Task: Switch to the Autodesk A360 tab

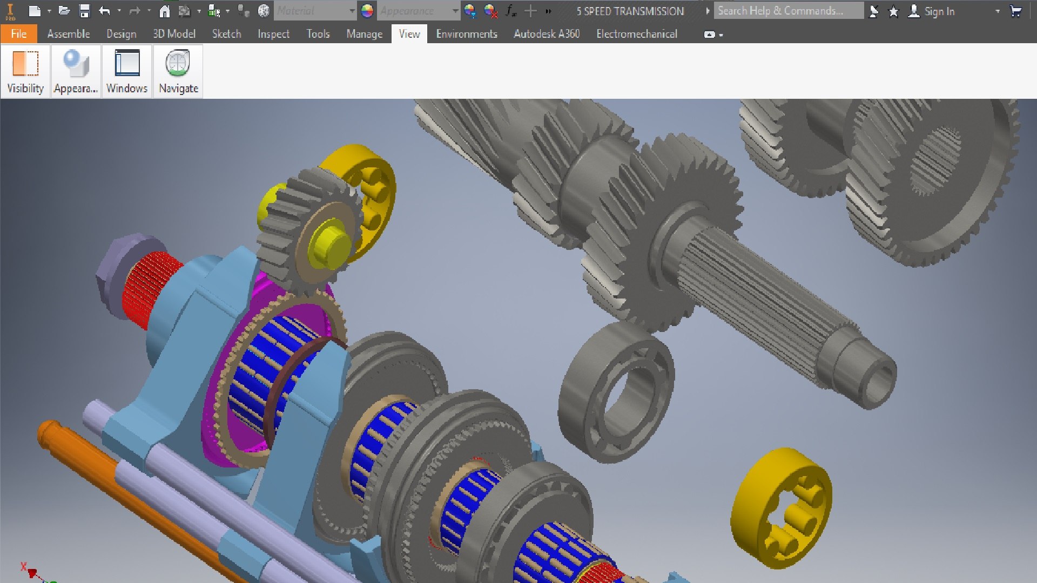Action: pos(547,34)
